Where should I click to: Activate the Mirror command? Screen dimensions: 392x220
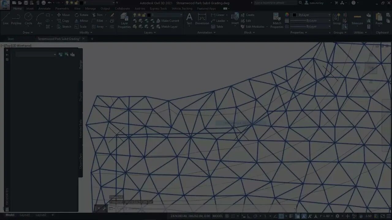click(81, 21)
